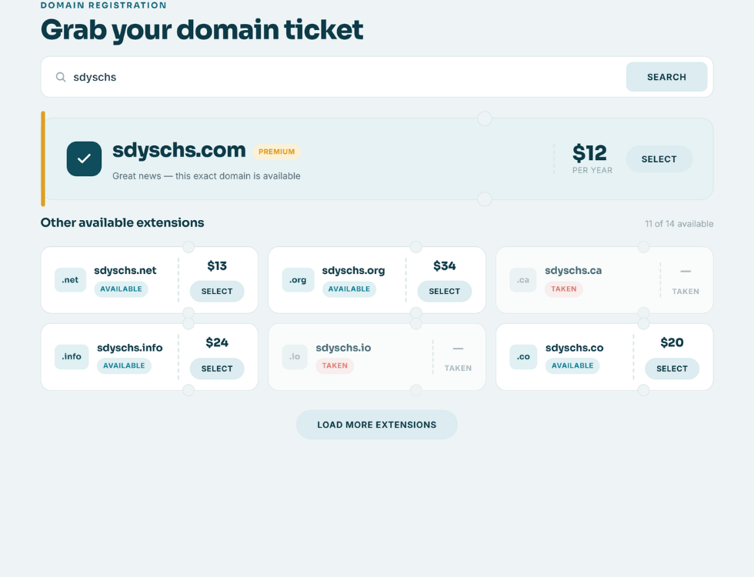Viewport: 754px width, 577px height.
Task: Click the .io extension badge
Action: coord(295,357)
